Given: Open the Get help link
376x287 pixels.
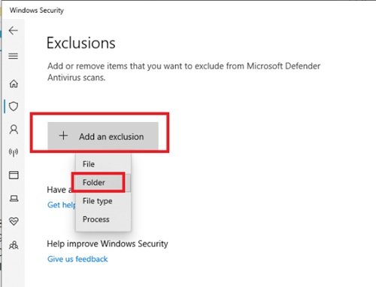Looking at the screenshot, I should pos(62,205).
